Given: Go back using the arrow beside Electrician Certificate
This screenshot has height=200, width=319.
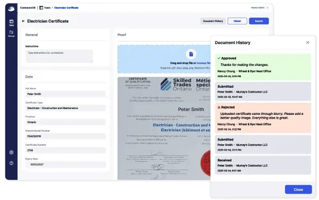Looking at the screenshot, I should click(x=23, y=21).
